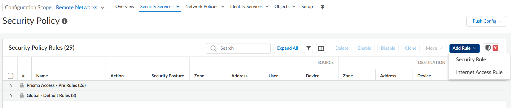Click the User column header
511x108 pixels.
tap(273, 76)
